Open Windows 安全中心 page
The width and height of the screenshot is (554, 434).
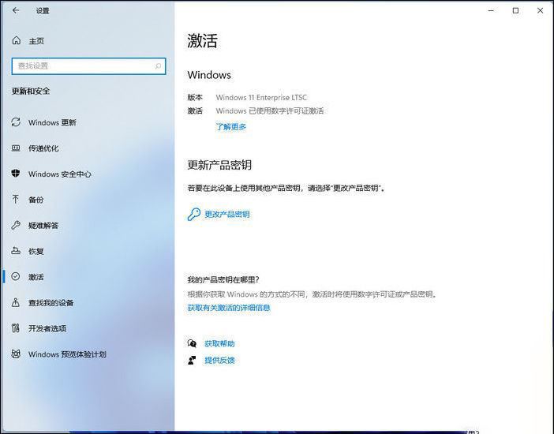click(60, 174)
